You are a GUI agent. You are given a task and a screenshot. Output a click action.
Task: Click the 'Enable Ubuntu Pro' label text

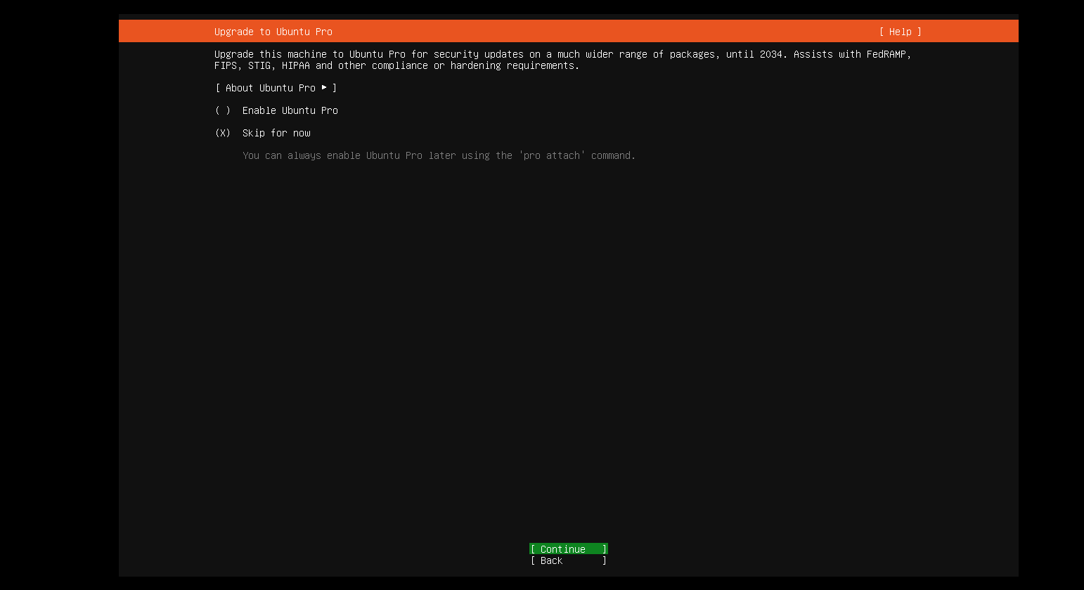[290, 110]
